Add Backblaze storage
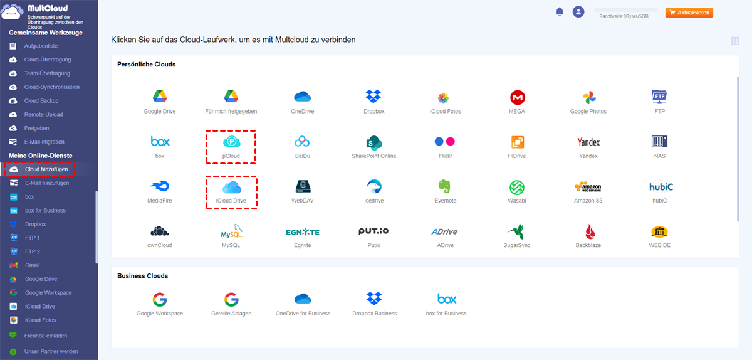Image resolution: width=752 pixels, height=360 pixels. (588, 236)
